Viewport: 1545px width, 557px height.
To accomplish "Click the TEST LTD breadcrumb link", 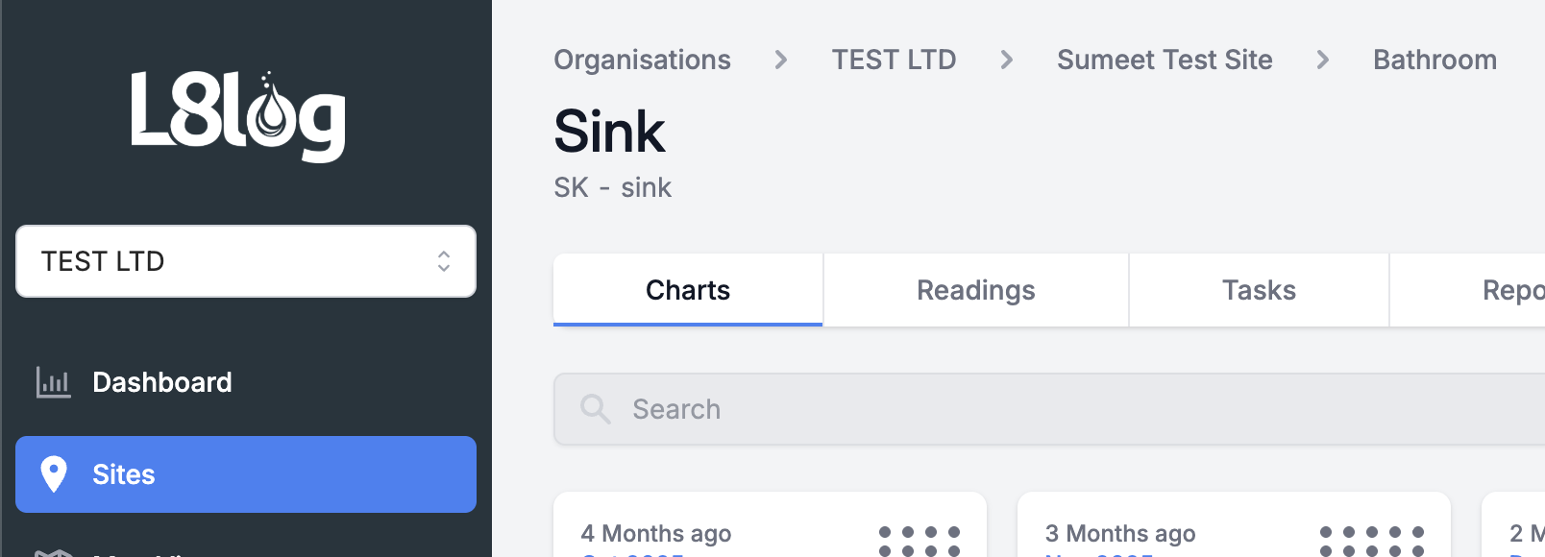I will (894, 60).
